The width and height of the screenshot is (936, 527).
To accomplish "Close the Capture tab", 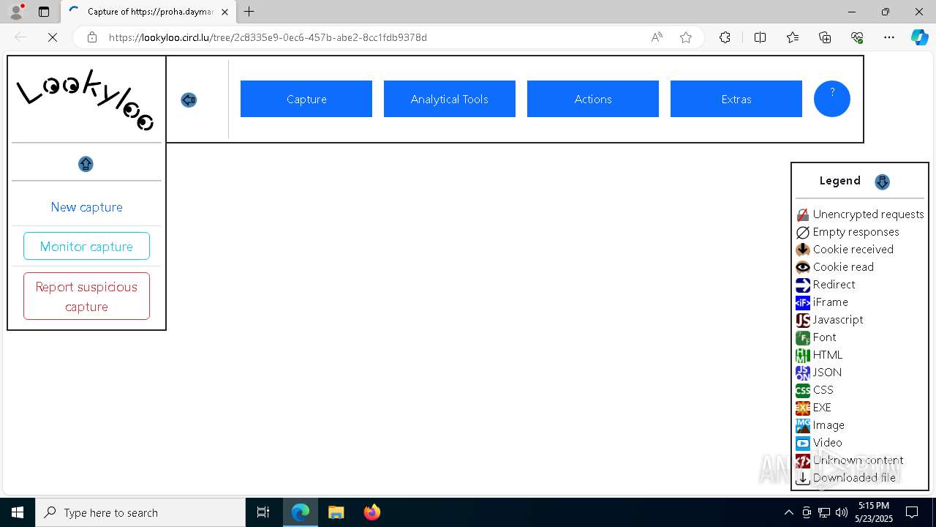I will click(x=224, y=12).
